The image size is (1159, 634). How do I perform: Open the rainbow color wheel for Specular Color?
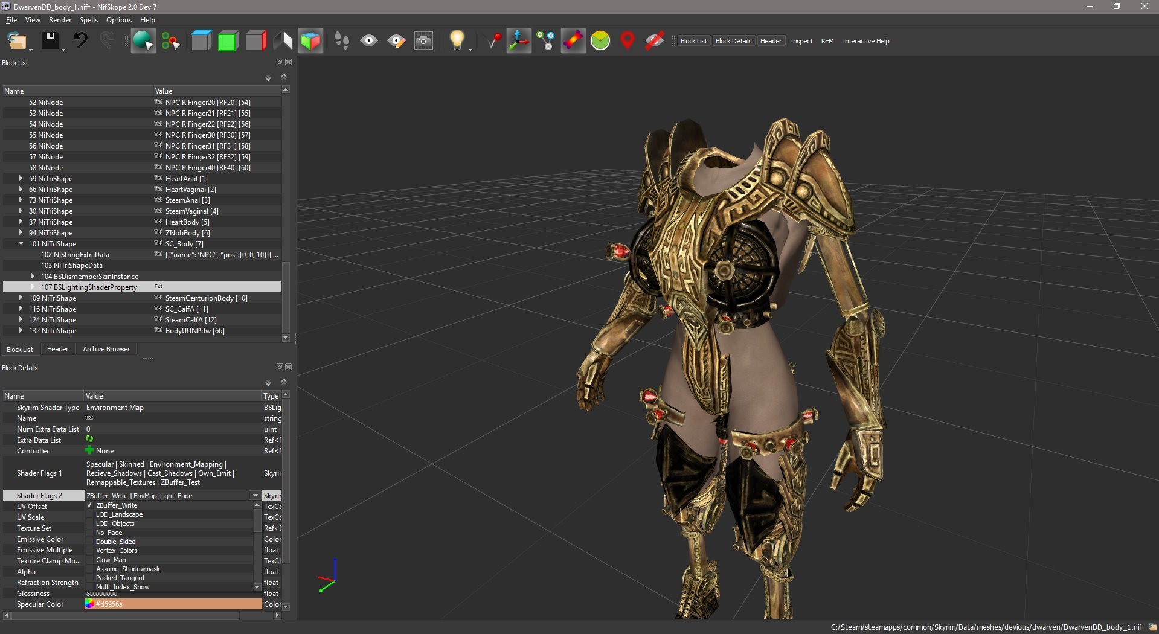89,604
